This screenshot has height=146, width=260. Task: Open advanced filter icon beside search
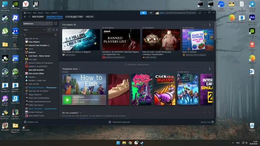pos(56,35)
